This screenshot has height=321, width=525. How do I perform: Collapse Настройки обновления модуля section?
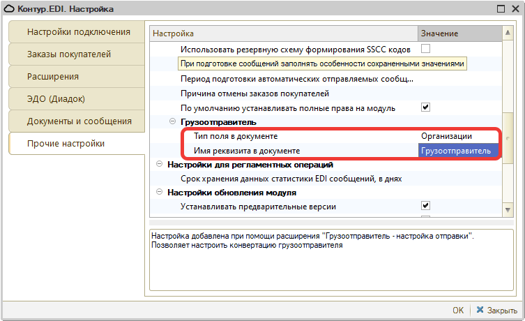pos(158,193)
